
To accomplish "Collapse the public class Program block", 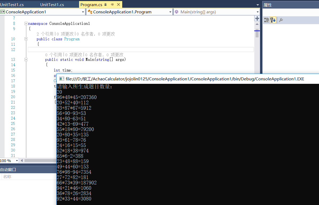I will (26, 39).
